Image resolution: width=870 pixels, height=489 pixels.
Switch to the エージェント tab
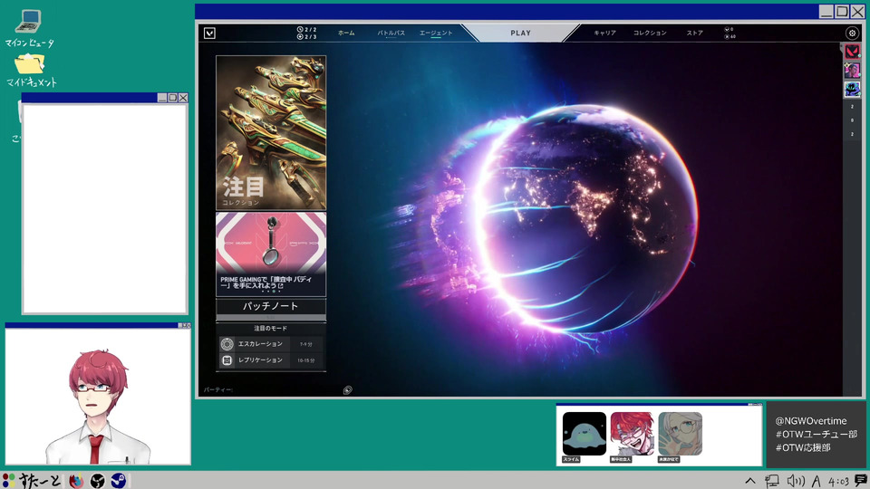click(436, 34)
